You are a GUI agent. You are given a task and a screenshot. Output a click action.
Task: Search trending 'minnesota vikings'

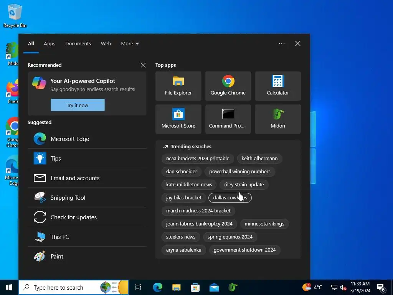click(x=264, y=224)
